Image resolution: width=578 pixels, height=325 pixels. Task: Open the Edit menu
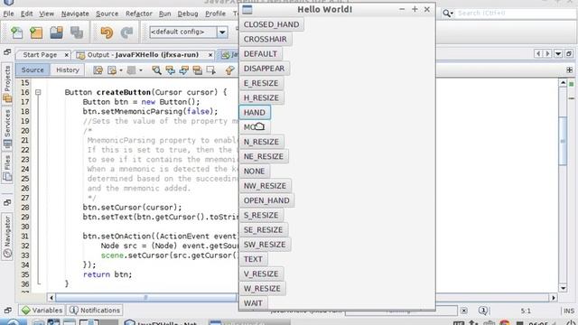pyautogui.click(x=26, y=14)
